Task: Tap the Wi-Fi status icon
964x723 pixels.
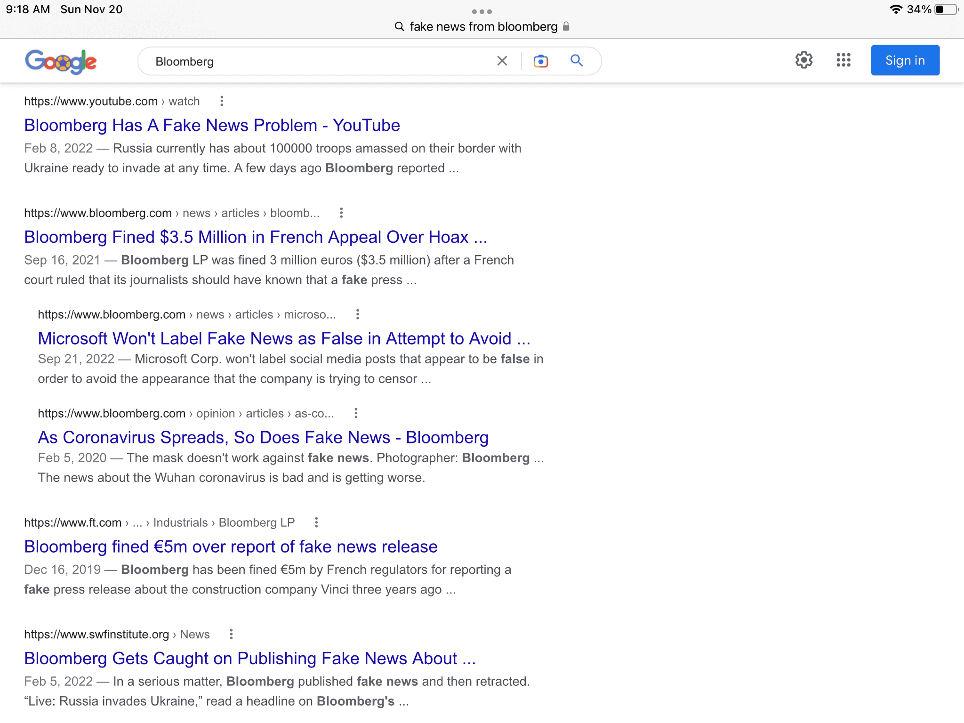Action: click(x=896, y=9)
